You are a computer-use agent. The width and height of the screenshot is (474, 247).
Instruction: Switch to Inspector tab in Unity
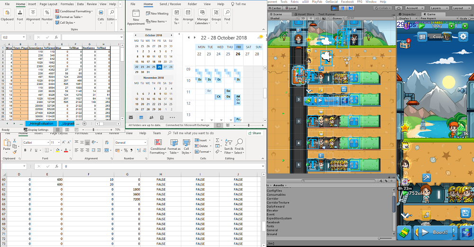(407, 14)
